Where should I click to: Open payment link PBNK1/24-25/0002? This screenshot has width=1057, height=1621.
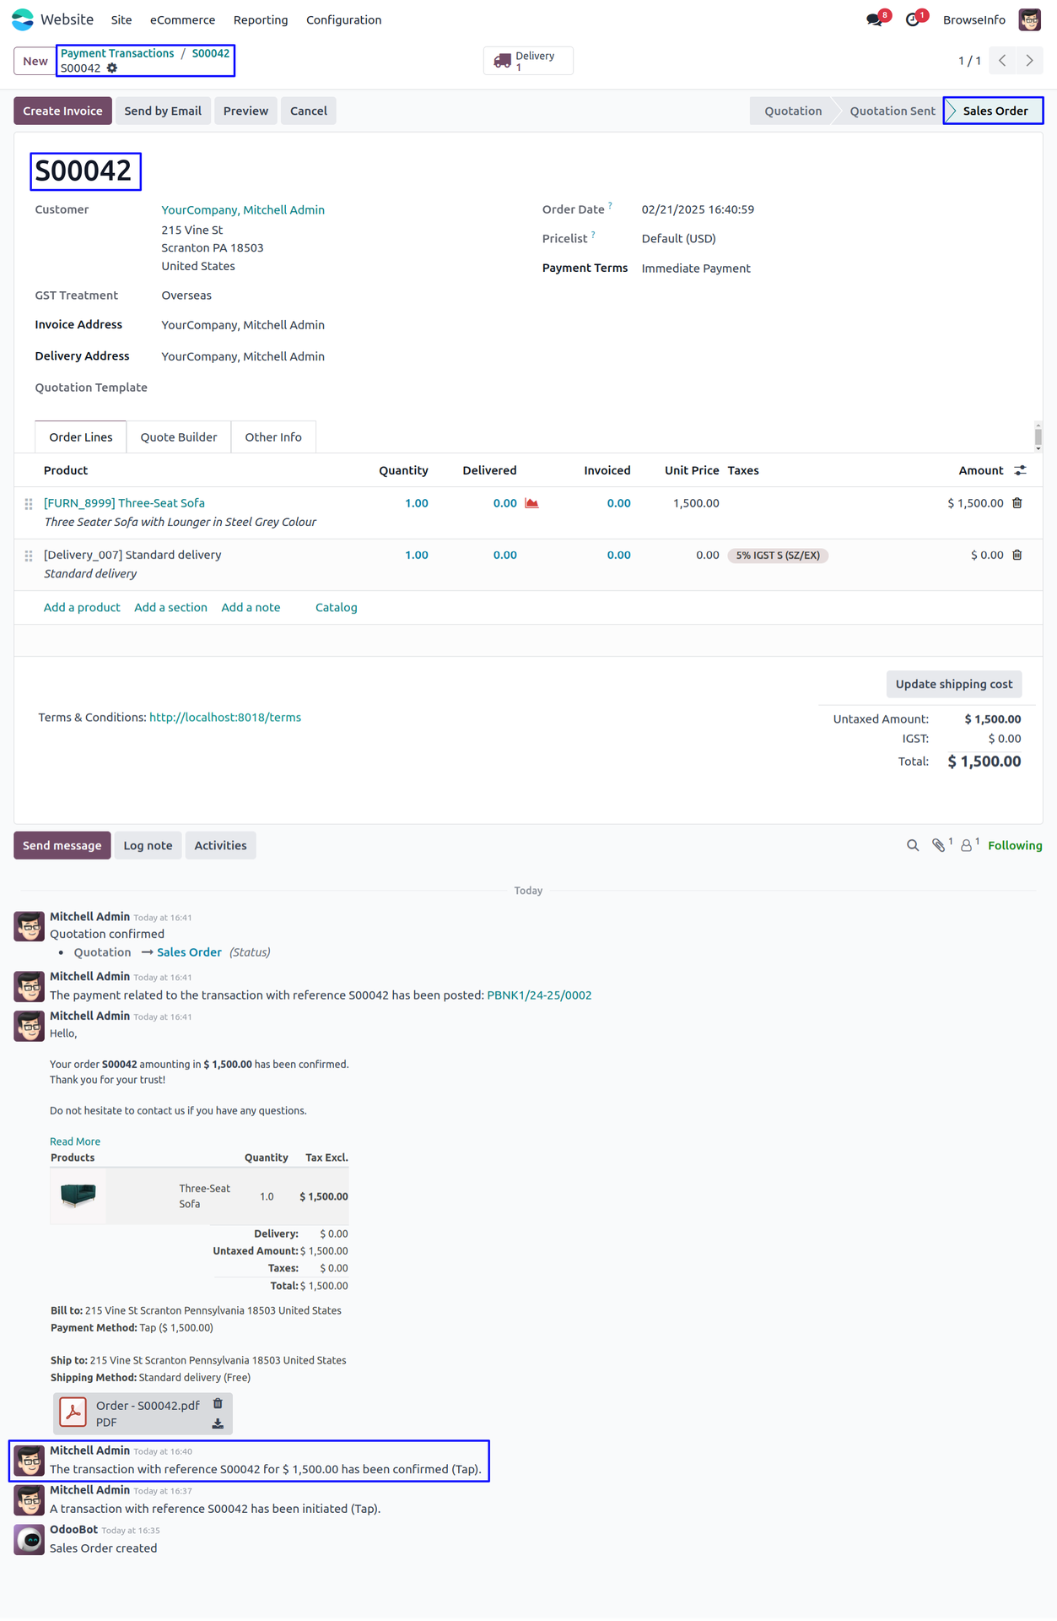pos(539,995)
